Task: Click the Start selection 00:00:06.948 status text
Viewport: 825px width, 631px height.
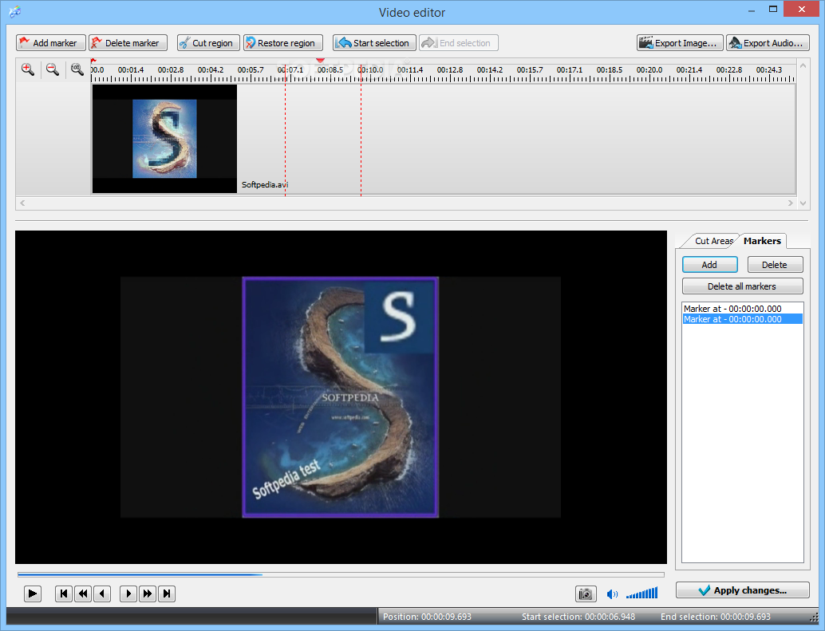Action: pos(578,617)
